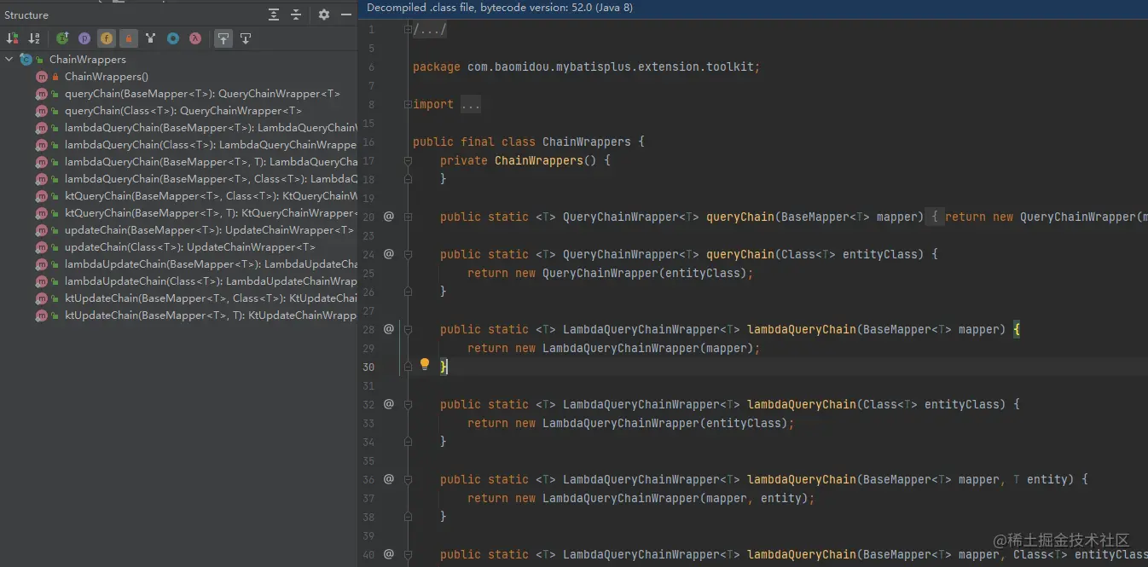1148x567 pixels.
Task: Toggle Show Non-Public lock icon
Action: (128, 38)
